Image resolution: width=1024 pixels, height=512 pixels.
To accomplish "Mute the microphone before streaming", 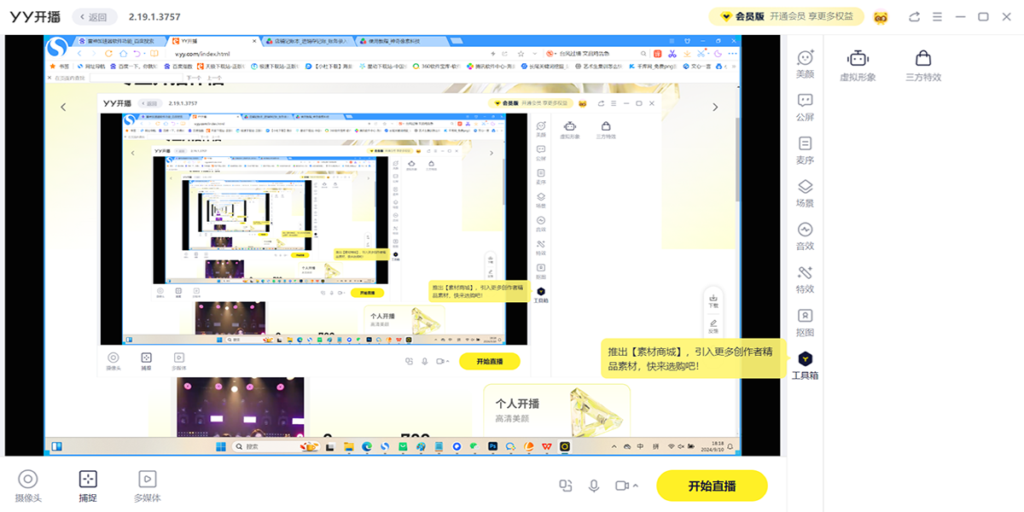I will point(595,485).
